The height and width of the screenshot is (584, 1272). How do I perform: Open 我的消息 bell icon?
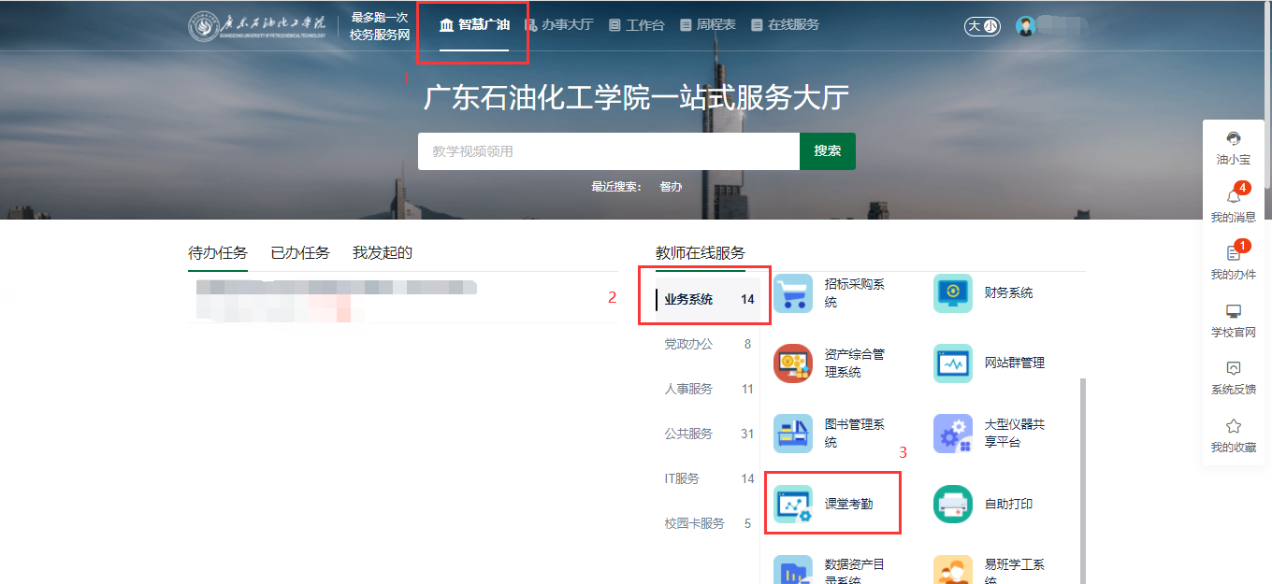(x=1233, y=196)
